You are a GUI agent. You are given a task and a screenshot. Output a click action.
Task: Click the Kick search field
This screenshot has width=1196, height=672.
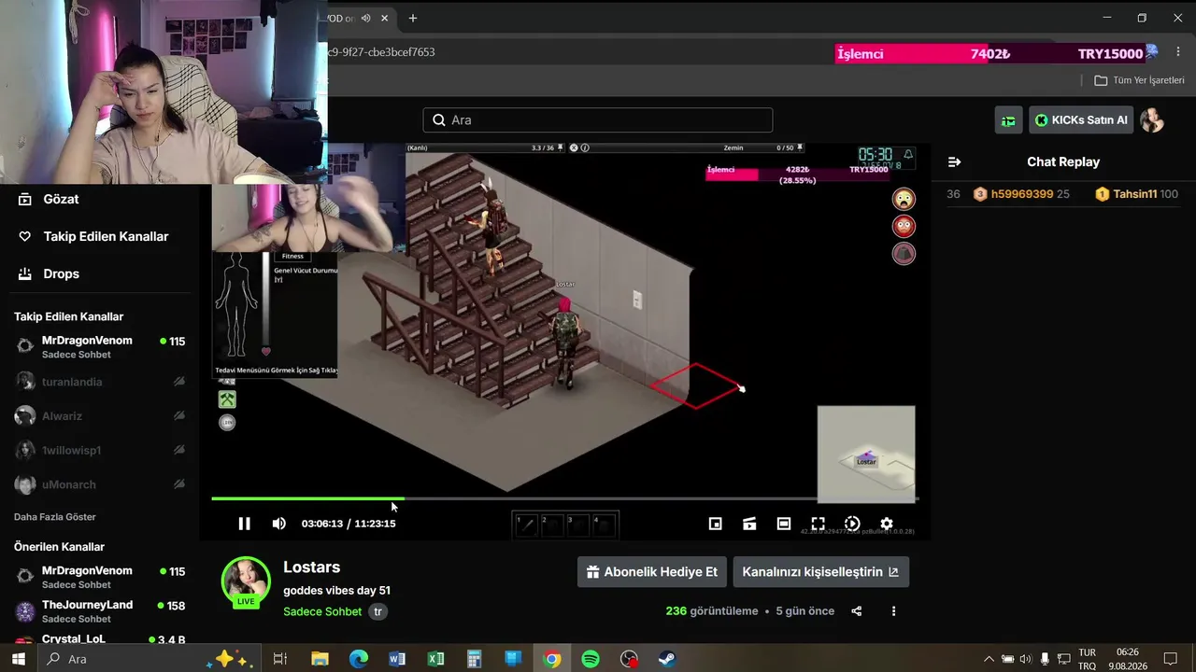(598, 120)
